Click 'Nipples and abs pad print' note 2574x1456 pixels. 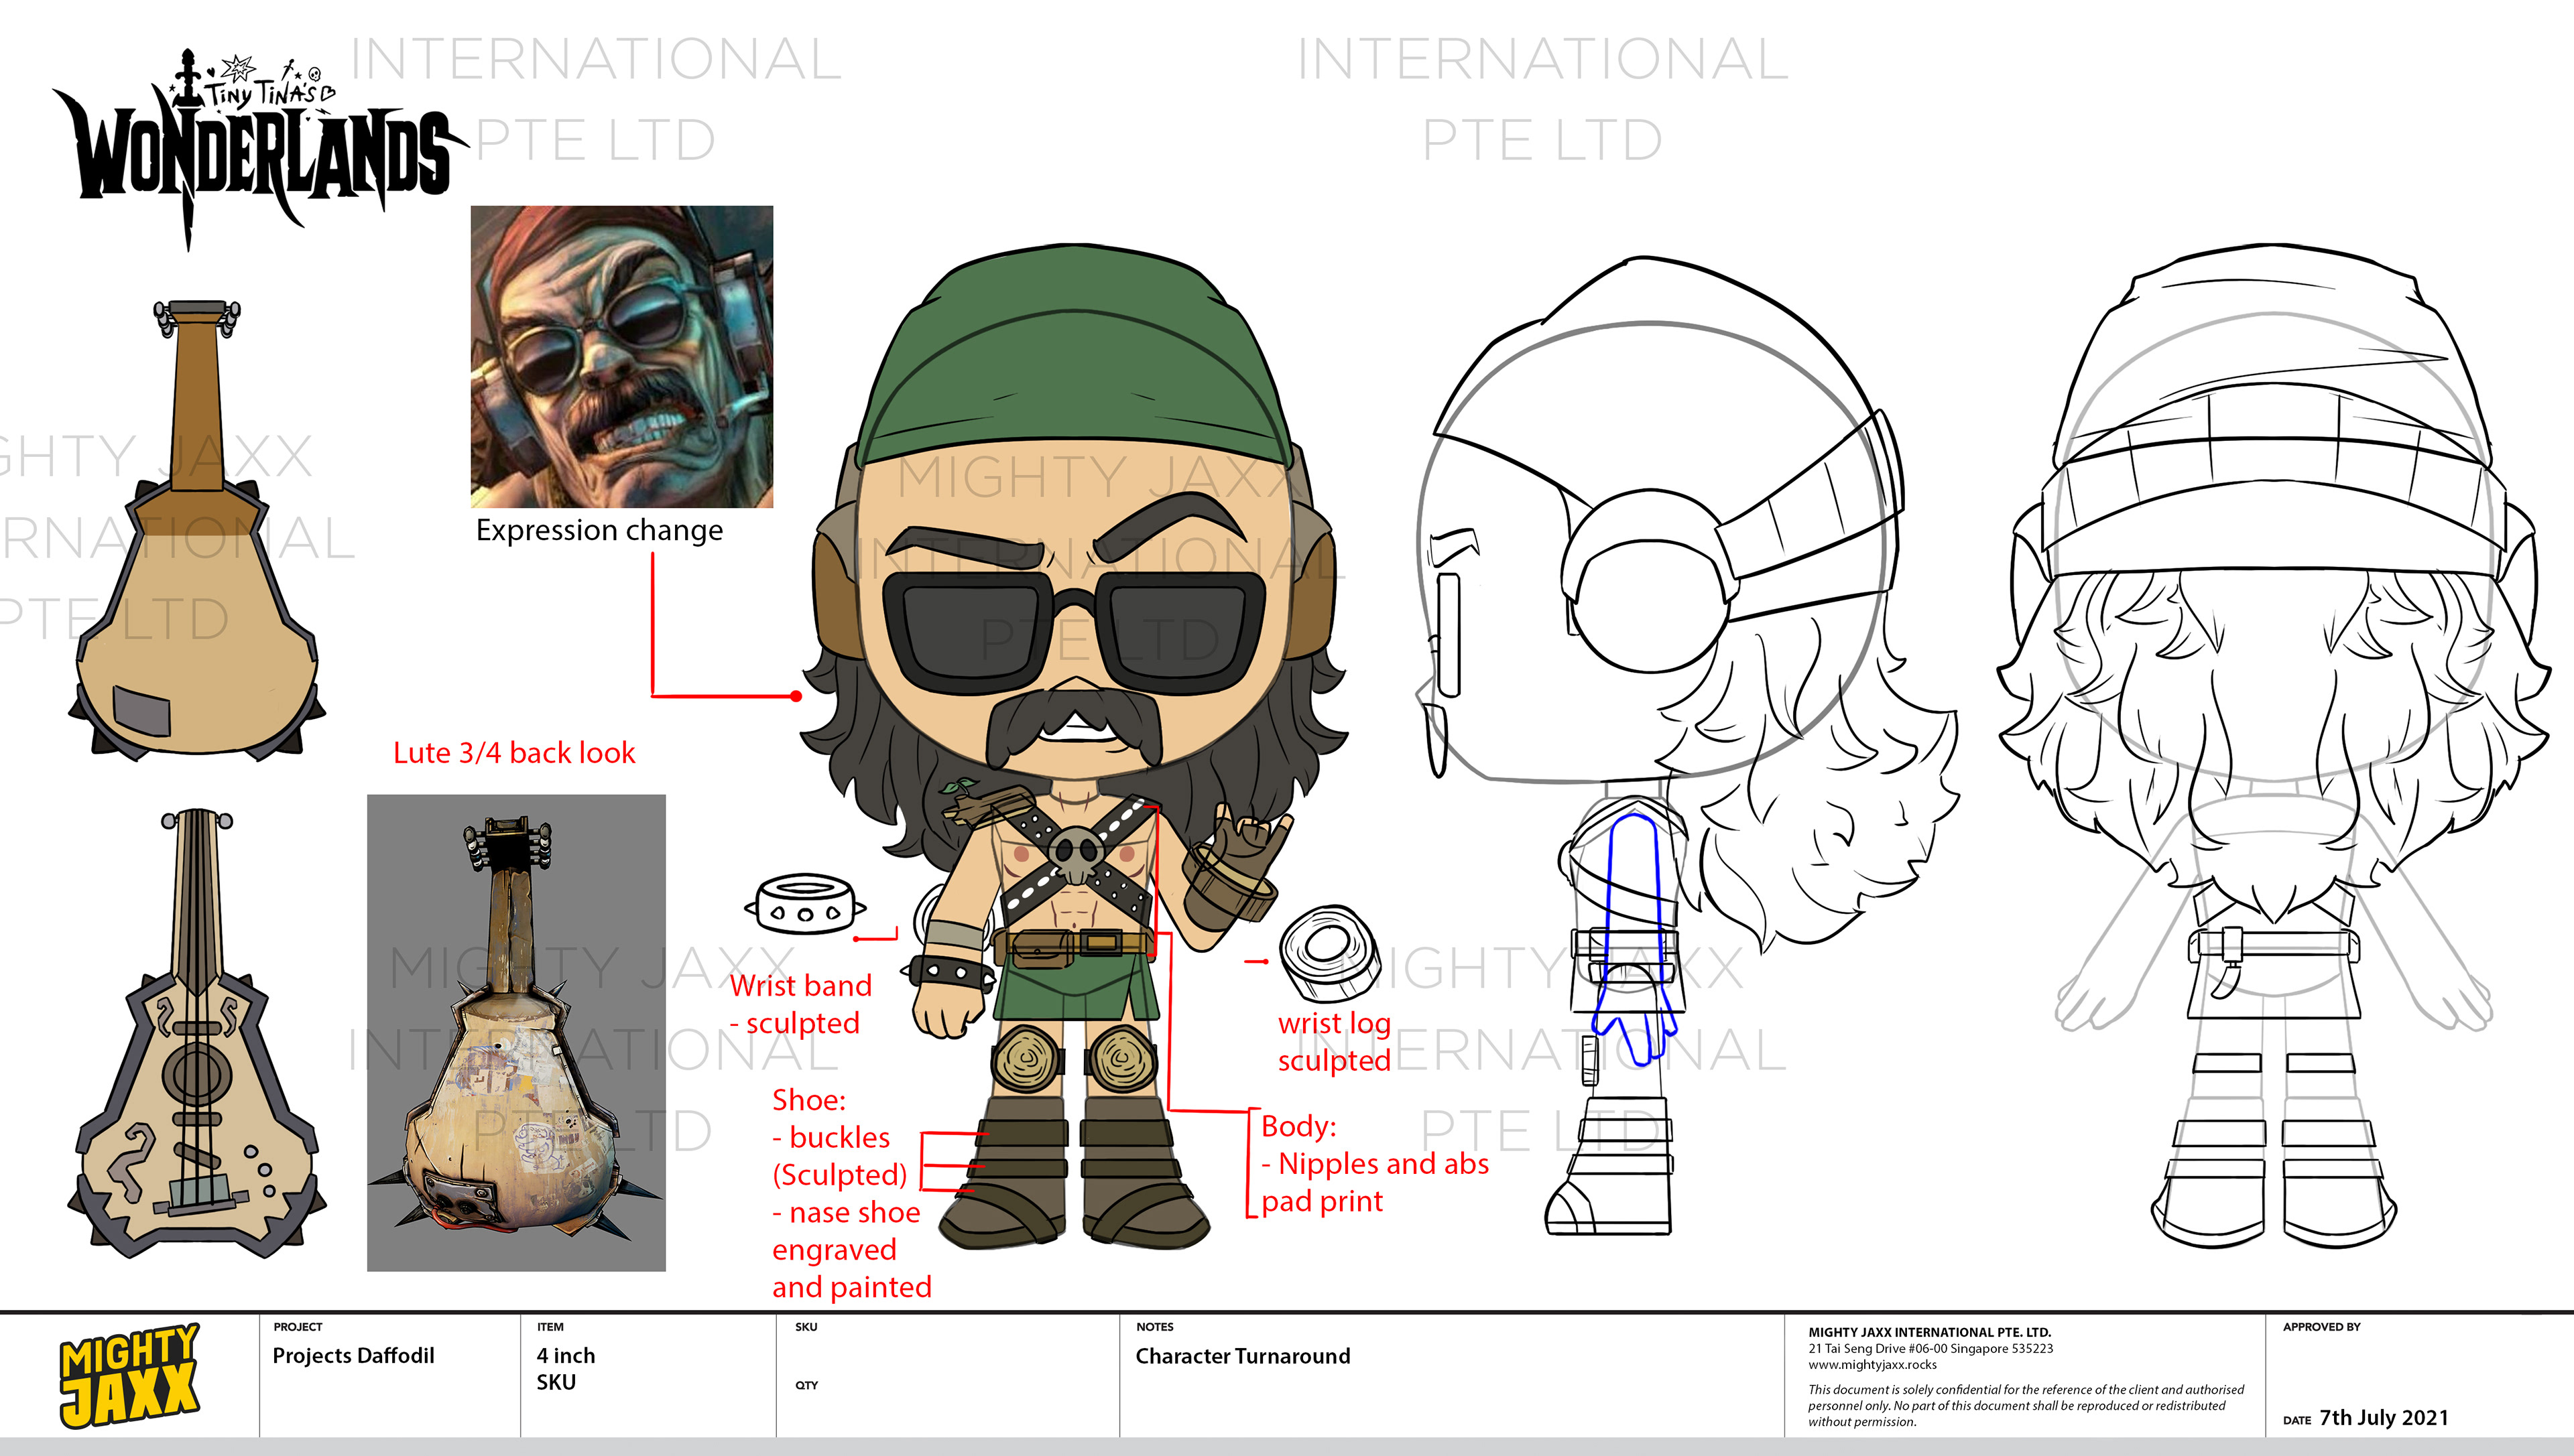[1375, 1182]
